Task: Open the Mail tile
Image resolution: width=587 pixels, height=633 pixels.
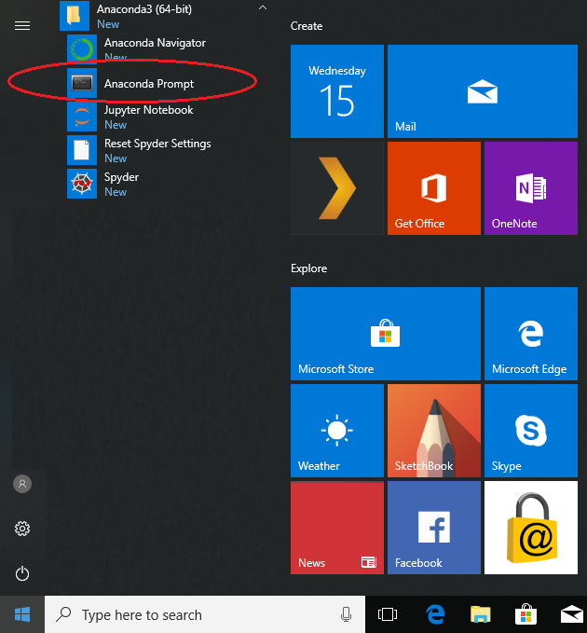Action: [x=482, y=91]
